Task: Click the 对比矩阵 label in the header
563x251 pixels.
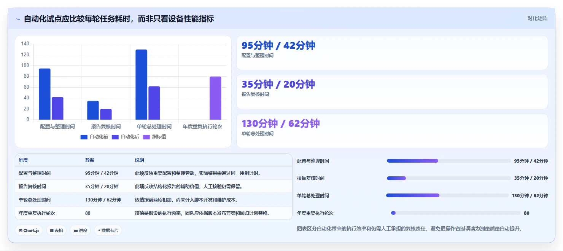Action: tap(537, 19)
